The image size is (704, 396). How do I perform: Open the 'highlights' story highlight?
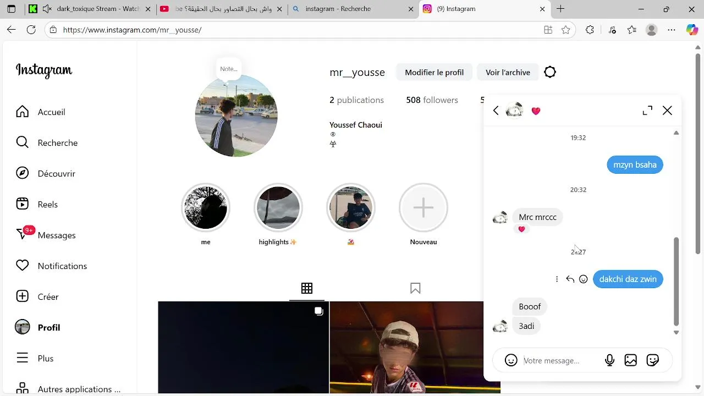[x=278, y=208]
